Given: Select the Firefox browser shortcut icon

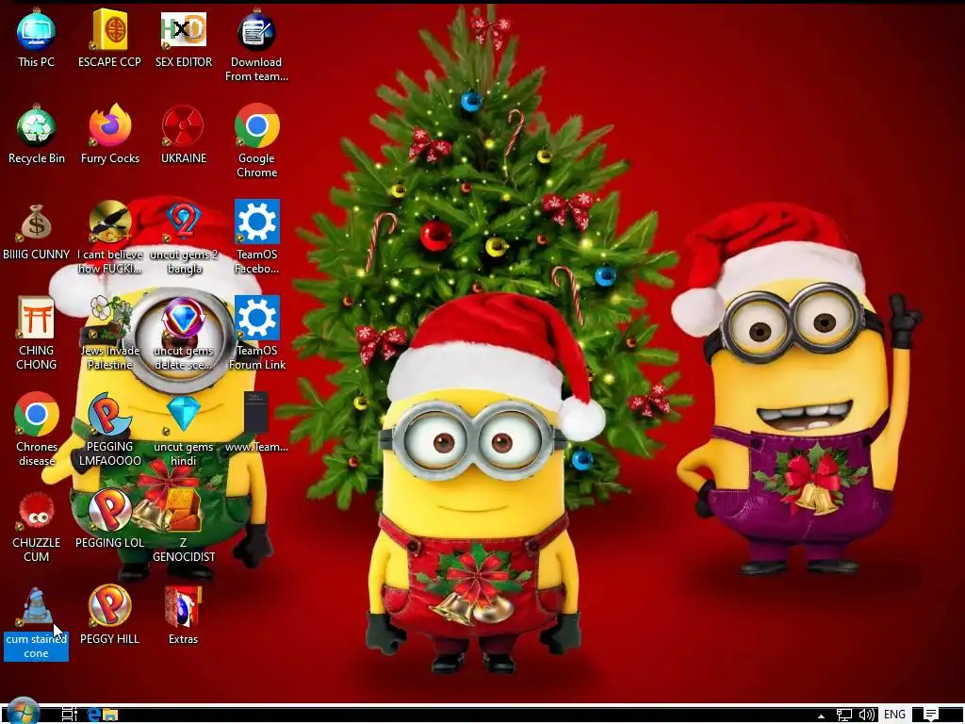Looking at the screenshot, I should [x=109, y=127].
